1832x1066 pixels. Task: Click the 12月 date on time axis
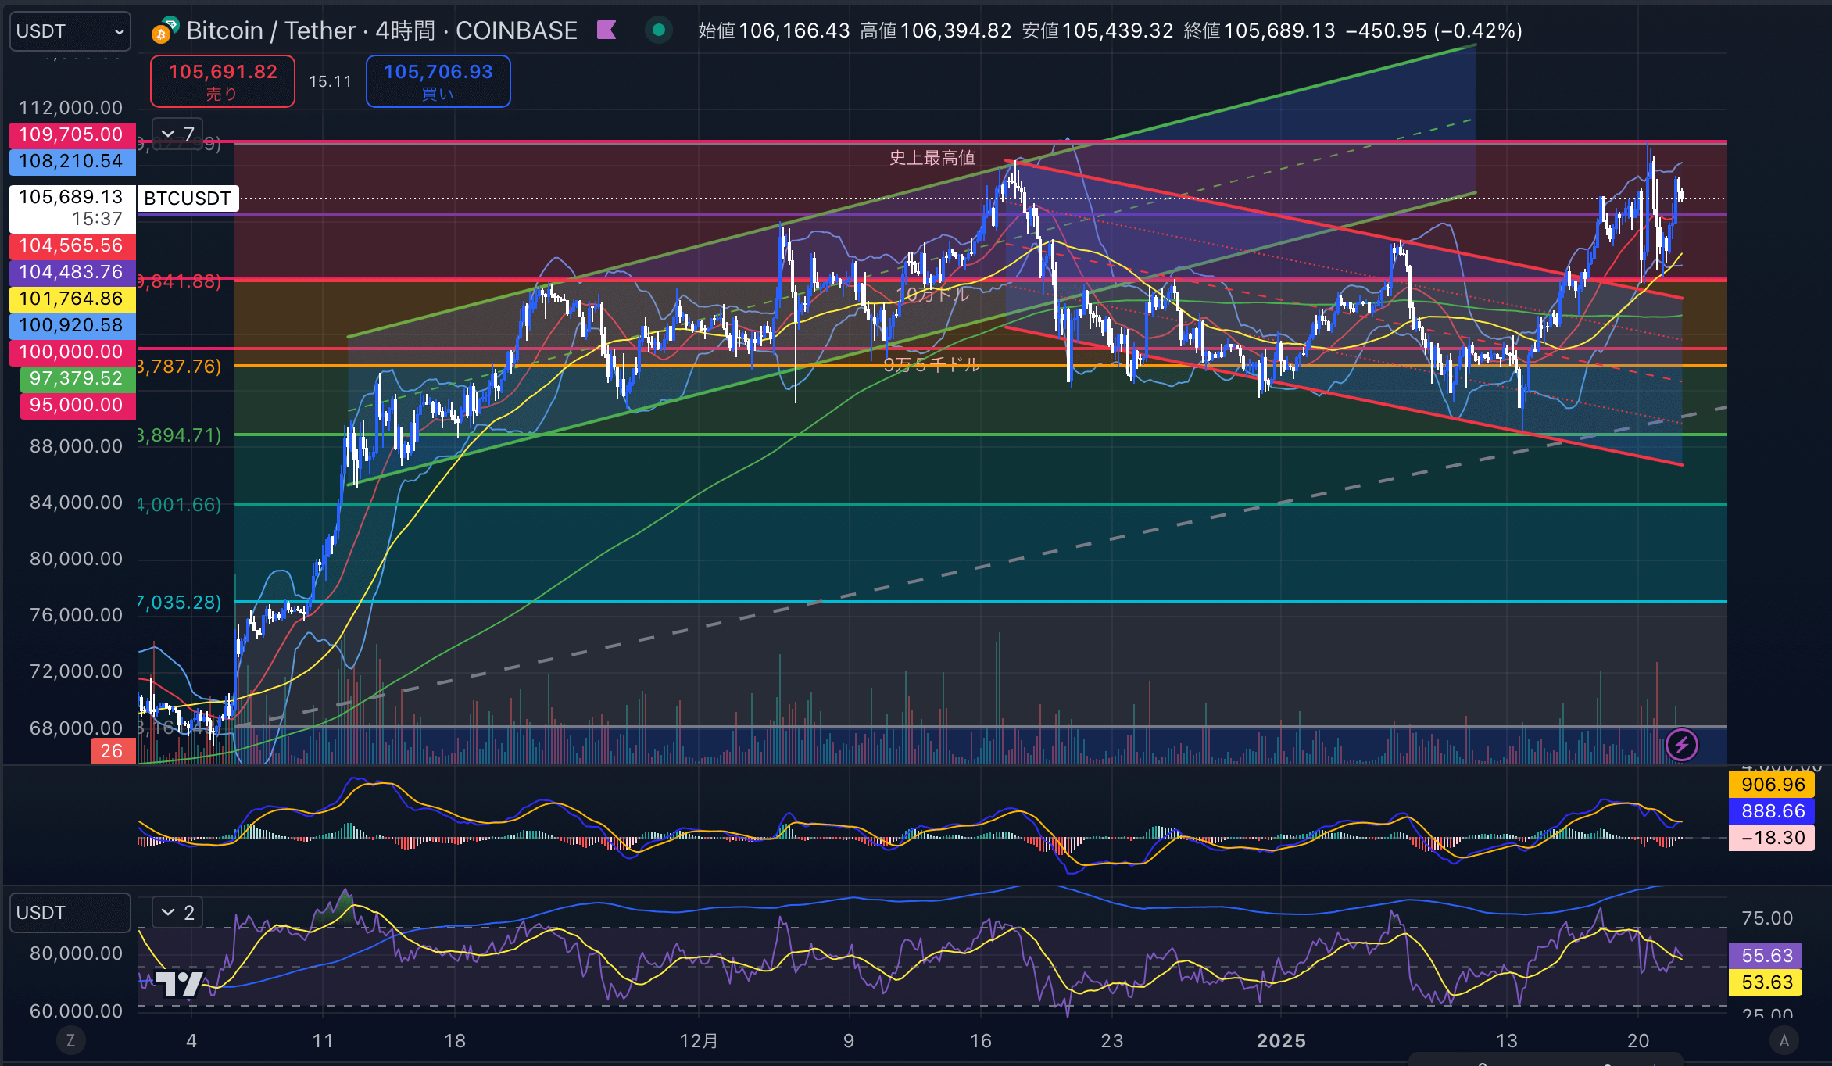699,1041
